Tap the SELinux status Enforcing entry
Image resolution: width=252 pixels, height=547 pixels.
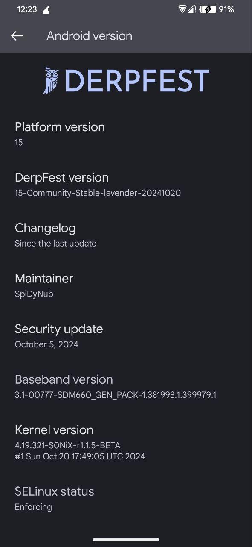click(126, 498)
